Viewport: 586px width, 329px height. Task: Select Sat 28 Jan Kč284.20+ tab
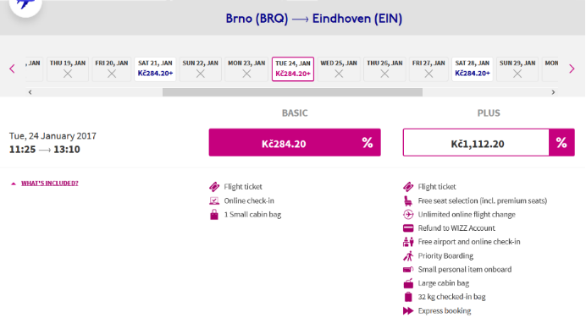coord(473,69)
